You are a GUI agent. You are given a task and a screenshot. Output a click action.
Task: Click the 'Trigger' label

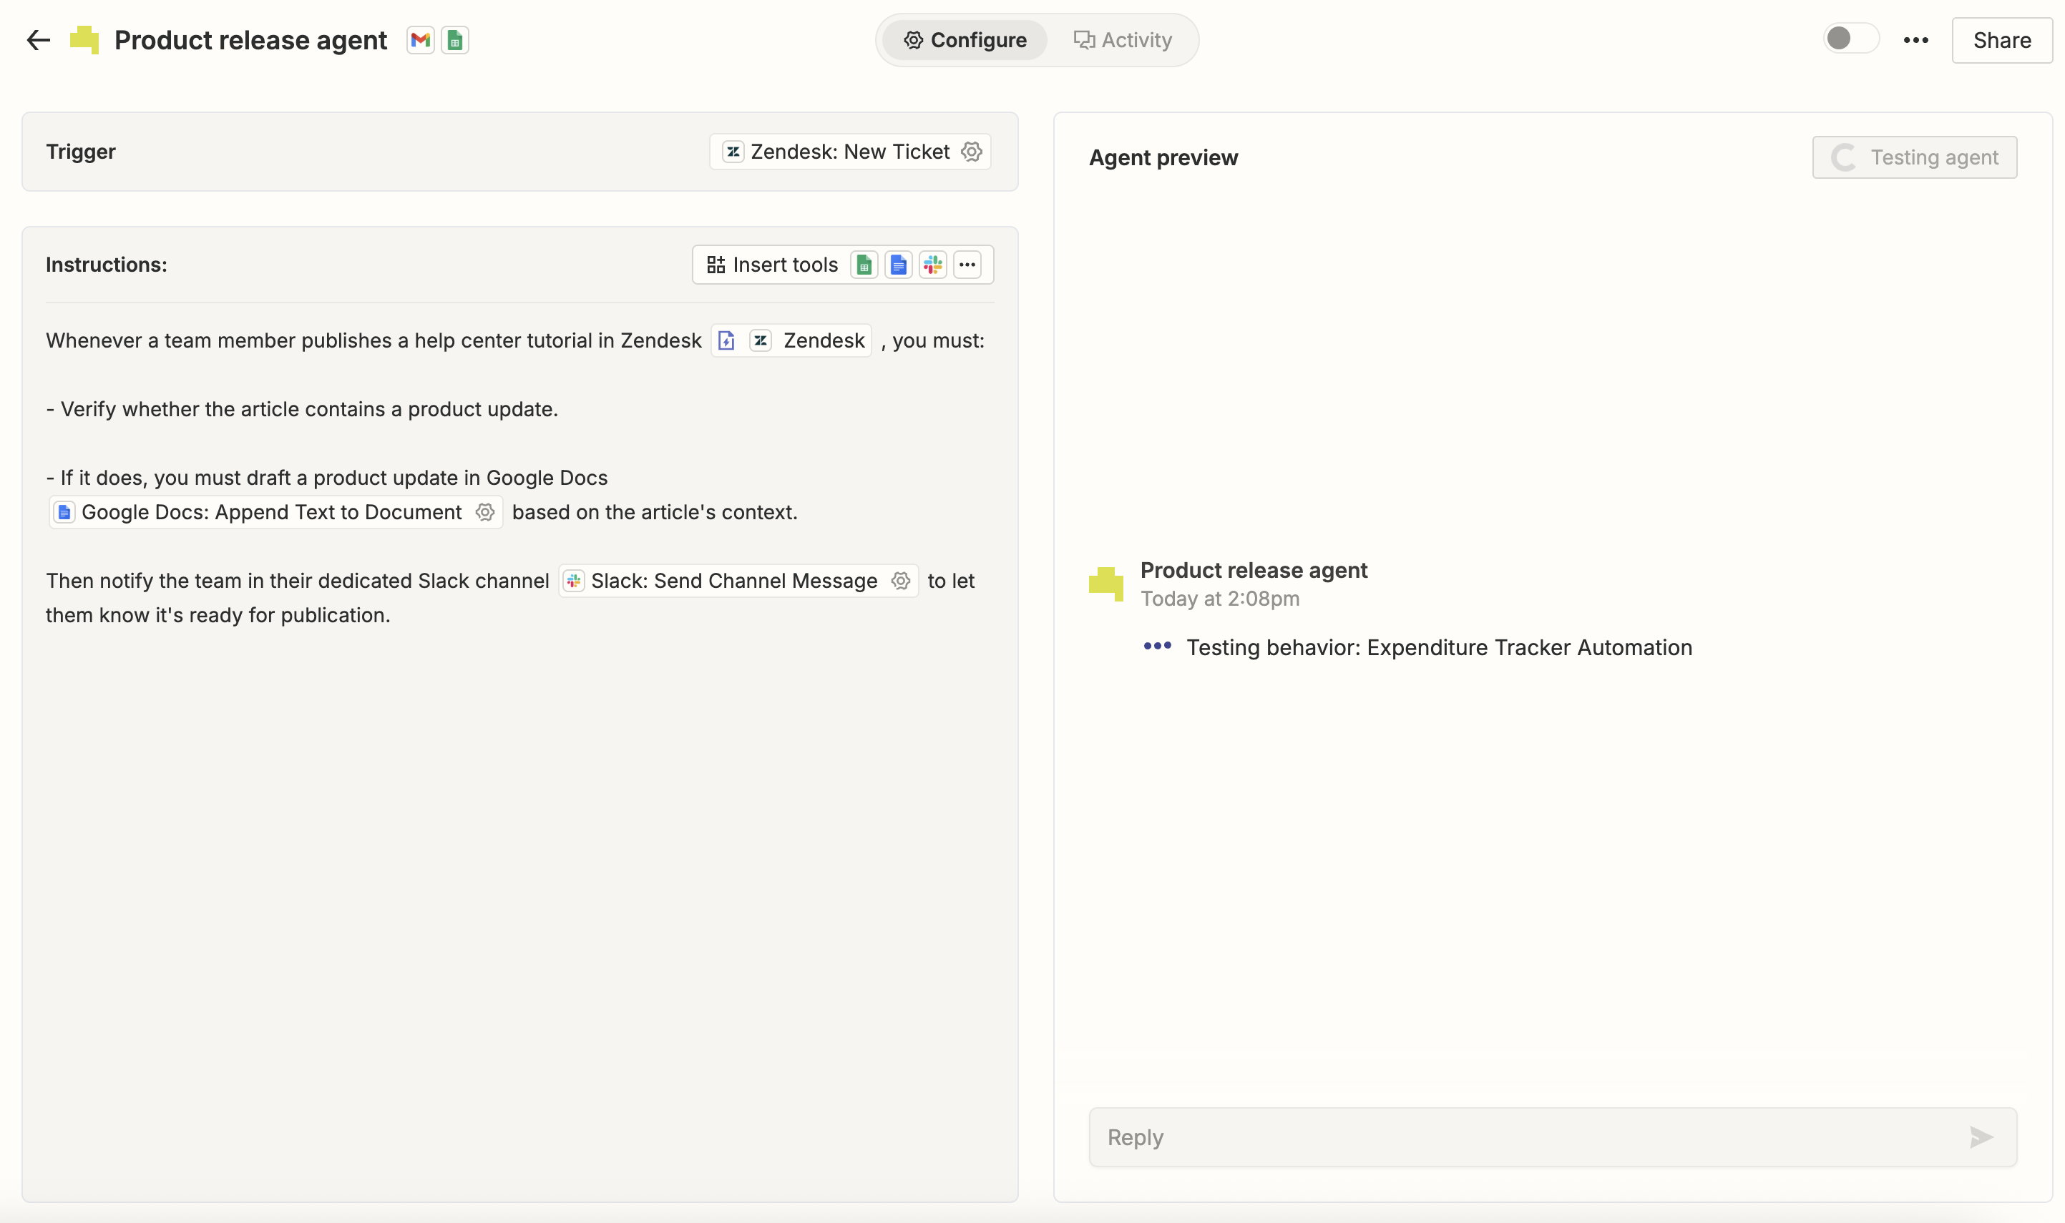point(81,152)
